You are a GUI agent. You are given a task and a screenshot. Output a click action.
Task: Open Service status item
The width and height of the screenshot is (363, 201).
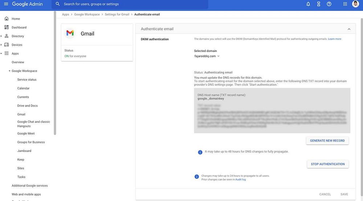pos(27,80)
